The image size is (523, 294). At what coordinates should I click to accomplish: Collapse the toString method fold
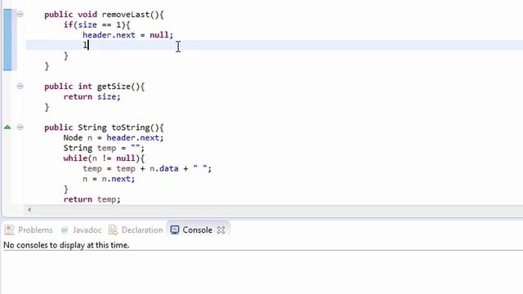(x=20, y=127)
